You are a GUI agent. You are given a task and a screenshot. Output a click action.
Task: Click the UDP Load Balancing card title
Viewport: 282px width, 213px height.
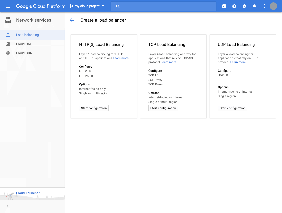pyautogui.click(x=236, y=45)
